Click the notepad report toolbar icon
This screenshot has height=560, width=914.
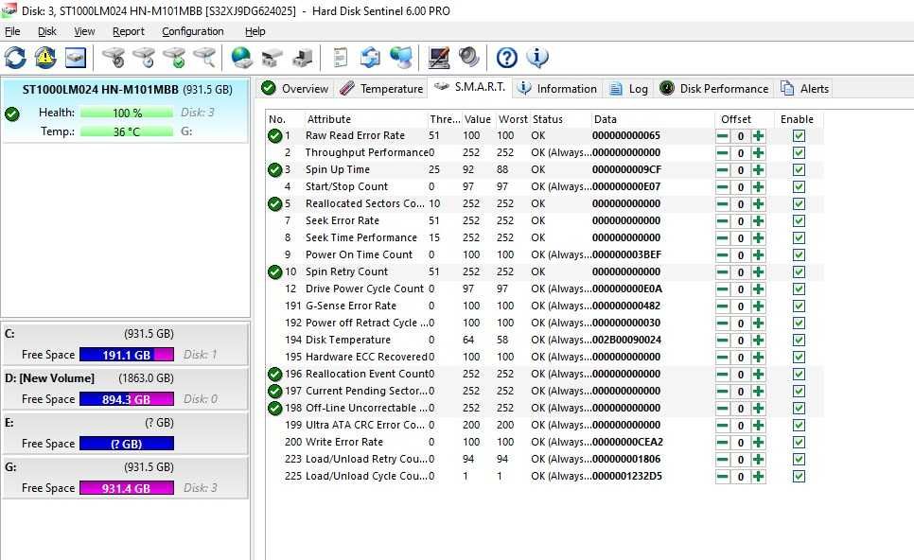[340, 58]
